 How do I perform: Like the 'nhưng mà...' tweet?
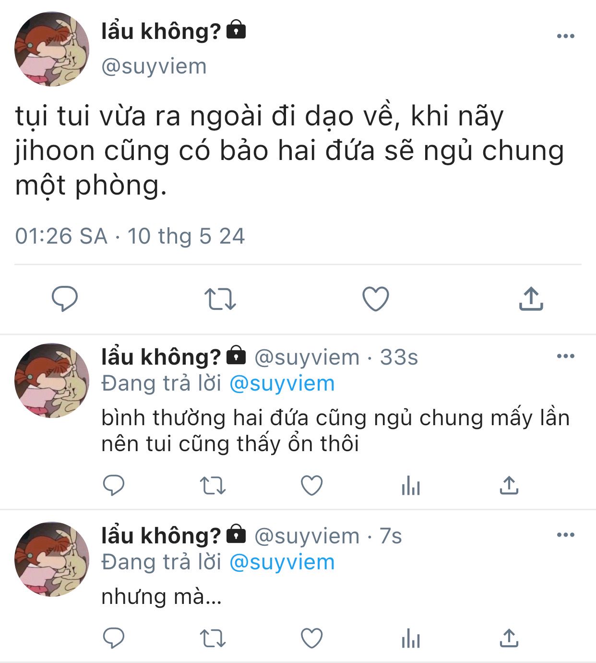point(311,638)
